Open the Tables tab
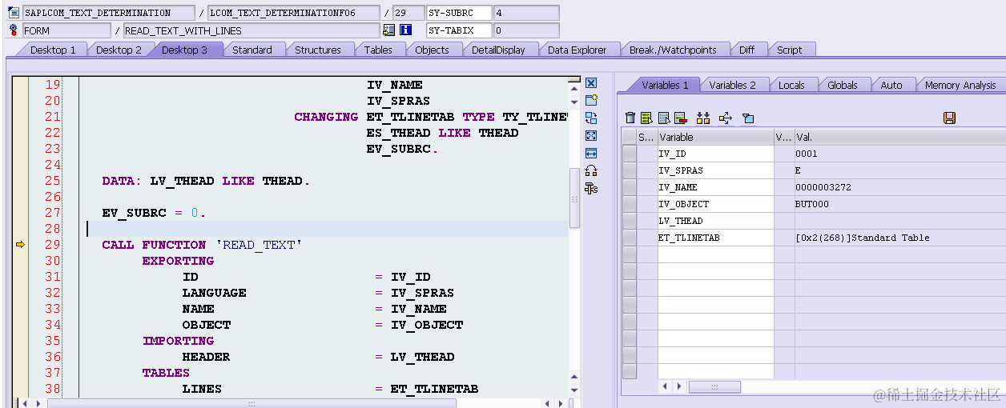Image resolution: width=1006 pixels, height=408 pixels. click(378, 50)
